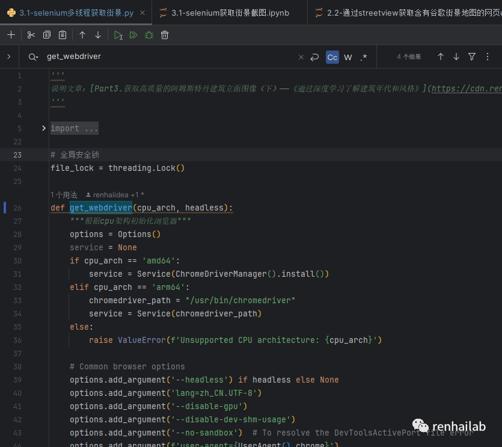Click line number 26 in gutter
502x447 pixels.
(17, 208)
